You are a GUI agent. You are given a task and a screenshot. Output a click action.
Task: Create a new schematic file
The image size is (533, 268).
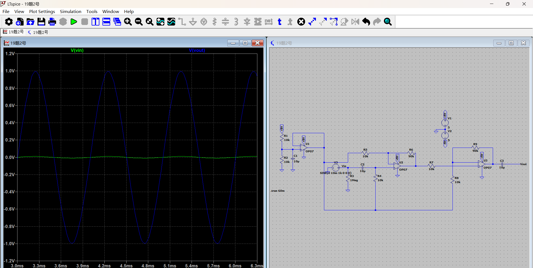pyautogui.click(x=20, y=22)
